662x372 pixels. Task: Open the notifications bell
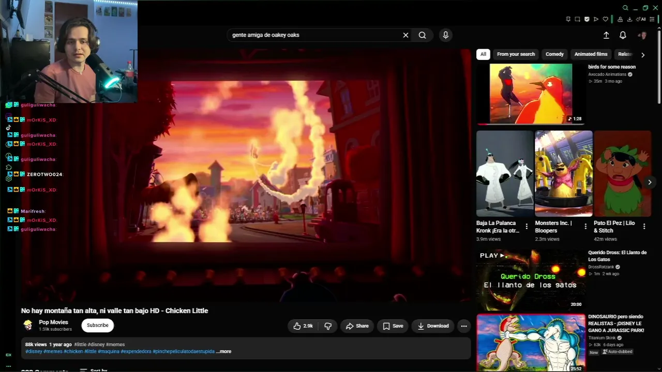[623, 35]
